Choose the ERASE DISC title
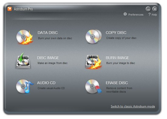The height and width of the screenshot is (119, 167). tap(117, 83)
